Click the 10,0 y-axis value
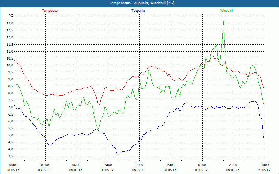Viewport: 279px width, 174px height. [10, 65]
